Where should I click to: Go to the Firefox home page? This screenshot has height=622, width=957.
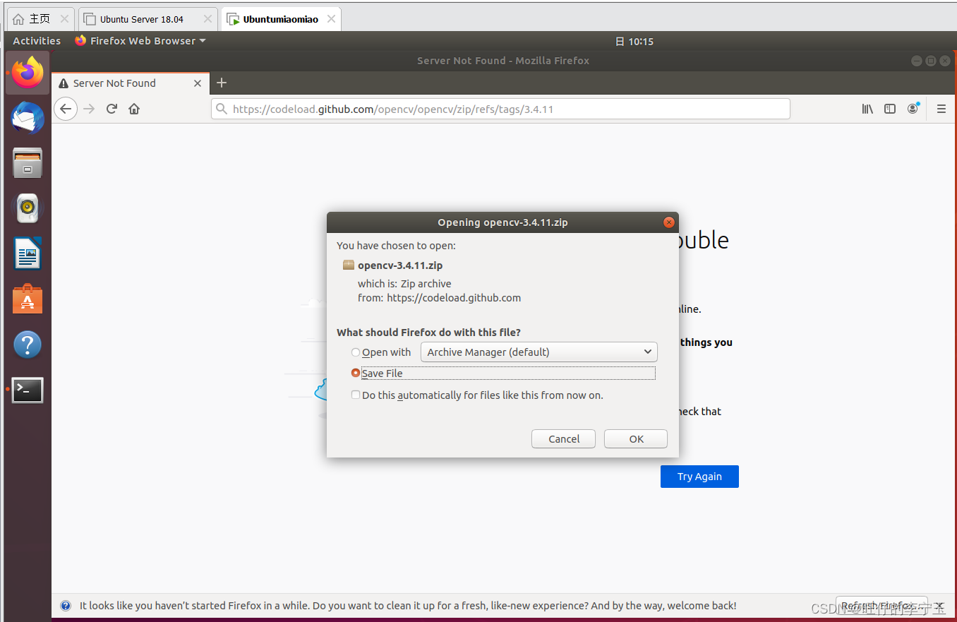coord(134,109)
